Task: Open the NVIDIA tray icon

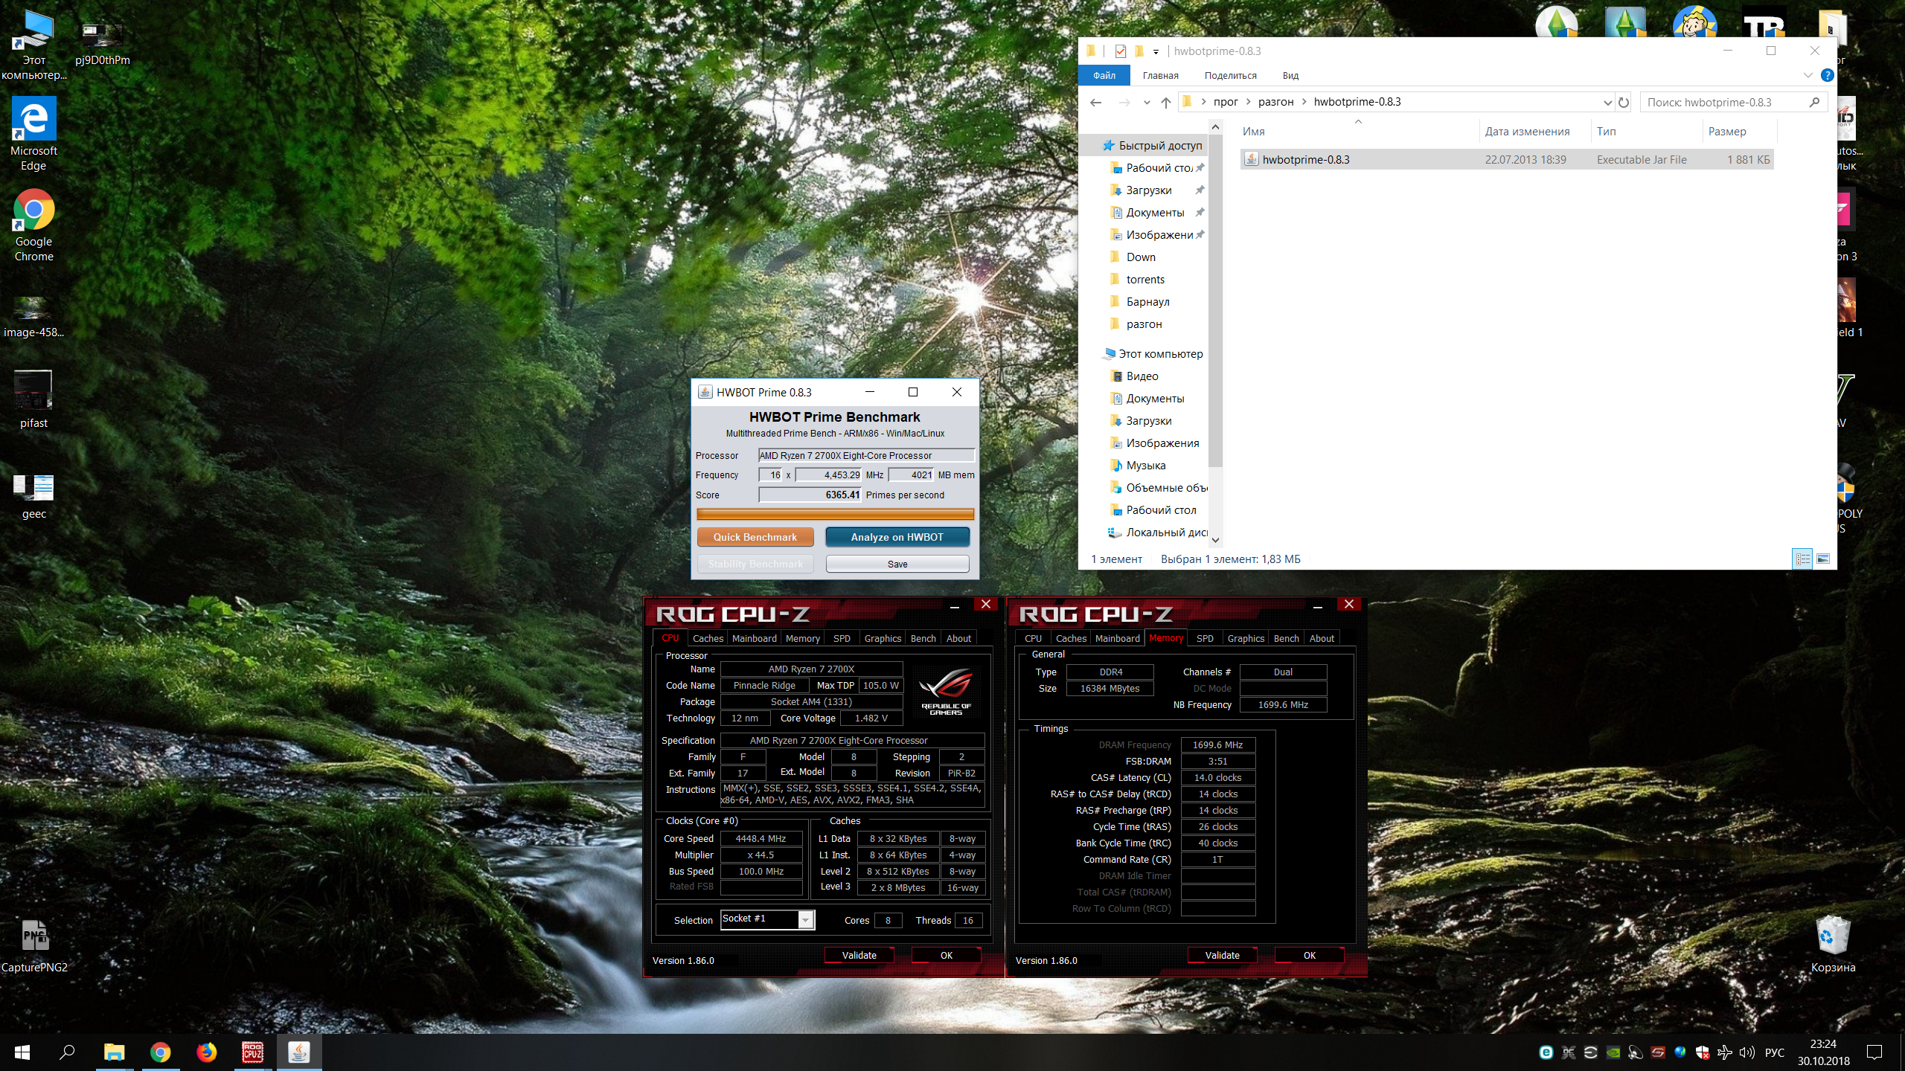Action: coord(1613,1052)
